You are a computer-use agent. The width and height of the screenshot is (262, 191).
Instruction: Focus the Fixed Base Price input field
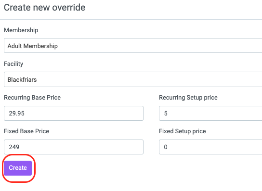pos(74,147)
